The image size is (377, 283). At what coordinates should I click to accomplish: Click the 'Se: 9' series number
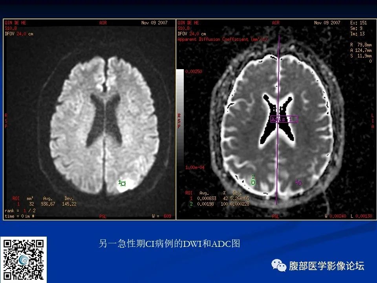tap(356, 28)
